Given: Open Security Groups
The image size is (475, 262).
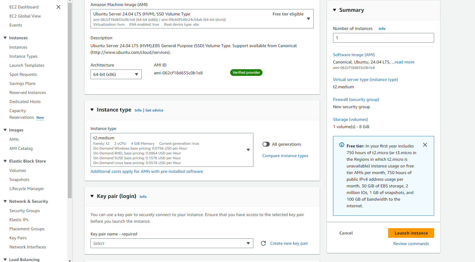Looking at the screenshot, I should point(25,211).
